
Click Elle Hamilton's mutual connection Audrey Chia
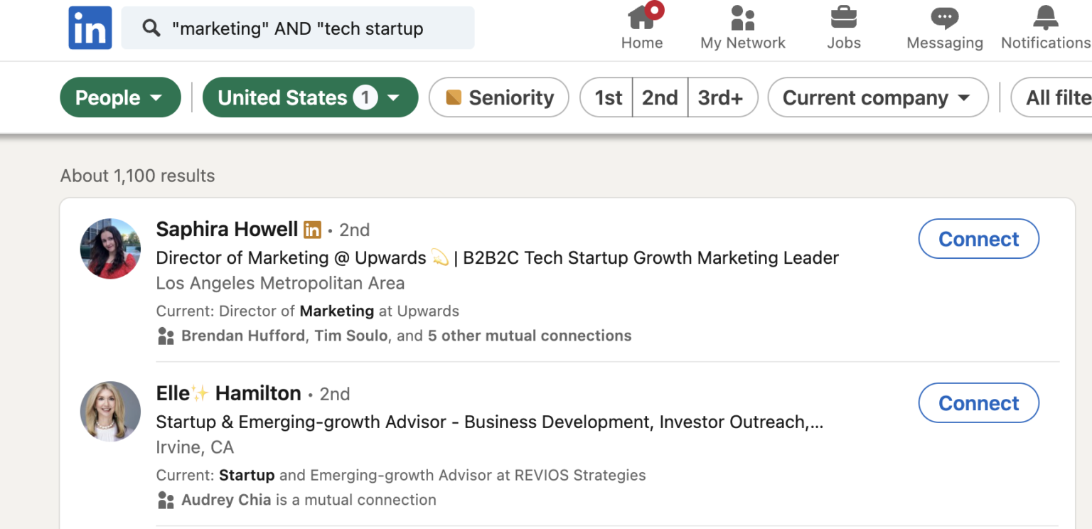(x=227, y=500)
